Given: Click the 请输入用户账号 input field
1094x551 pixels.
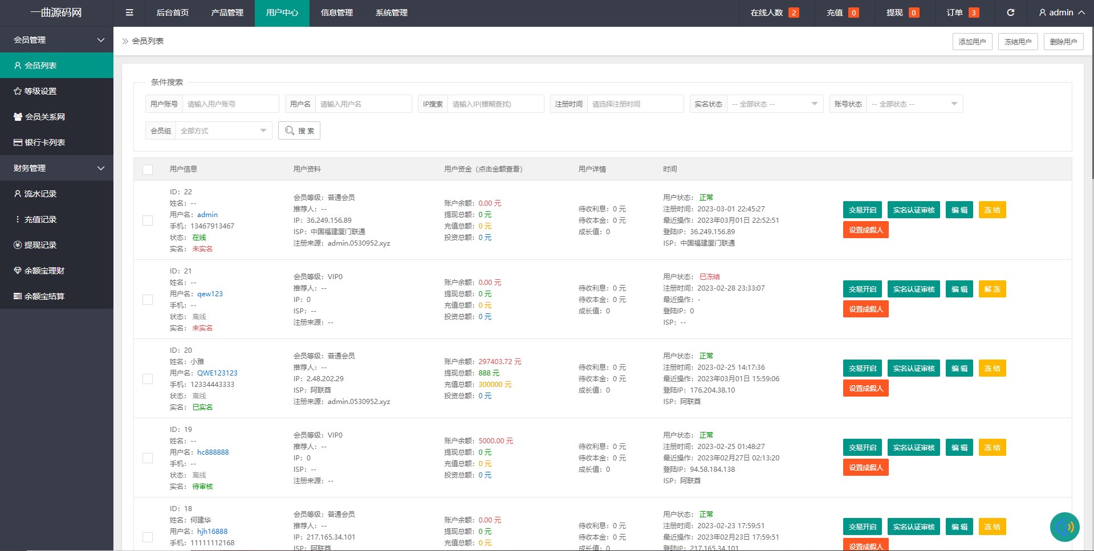Looking at the screenshot, I should click(x=230, y=104).
